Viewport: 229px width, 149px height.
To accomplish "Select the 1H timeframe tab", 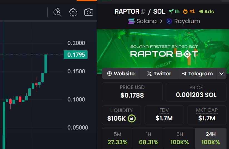I will pos(148,138).
